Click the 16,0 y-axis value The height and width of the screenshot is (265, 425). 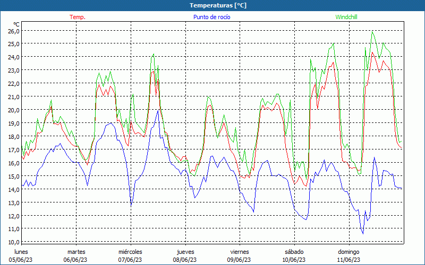[x=14, y=163]
